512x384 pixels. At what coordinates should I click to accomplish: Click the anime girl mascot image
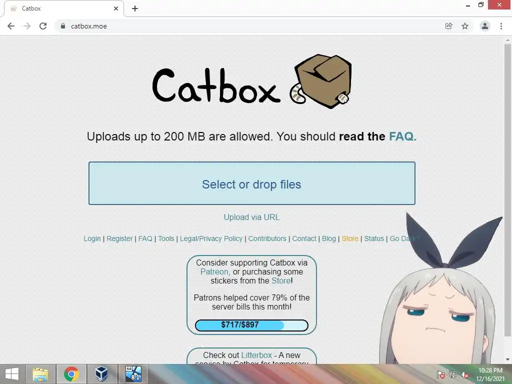[x=441, y=289]
